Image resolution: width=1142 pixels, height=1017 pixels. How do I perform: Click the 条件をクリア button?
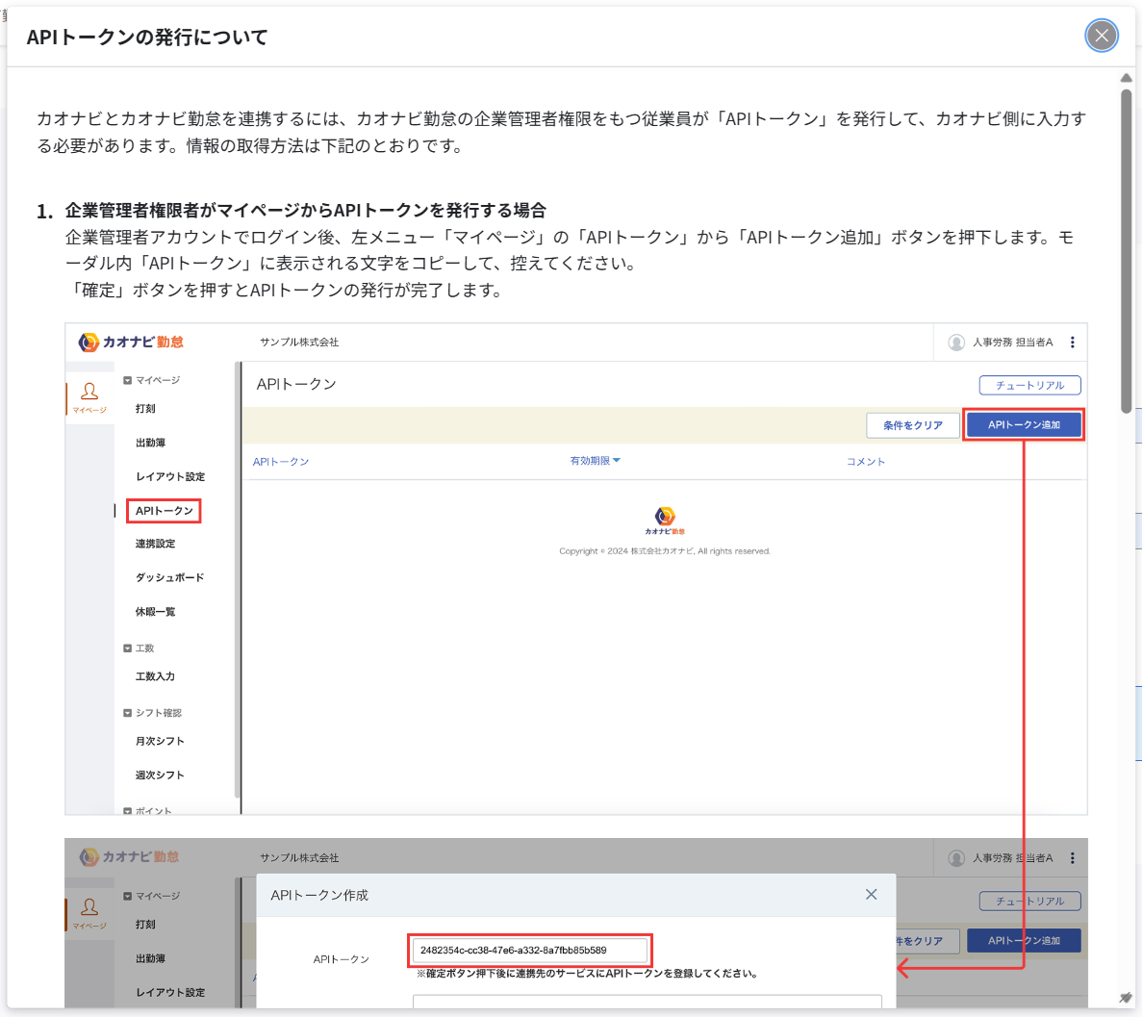[912, 423]
